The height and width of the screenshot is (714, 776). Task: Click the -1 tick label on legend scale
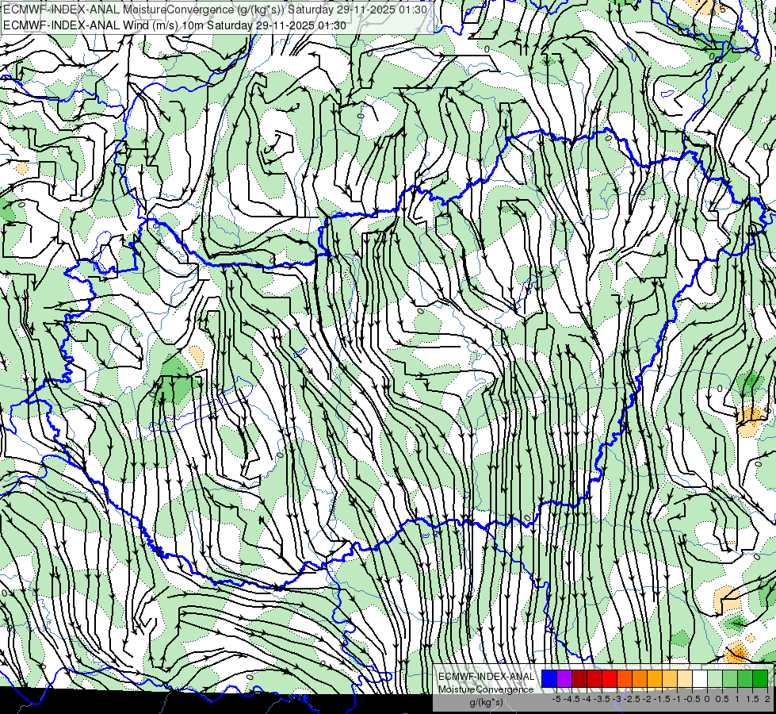tap(677, 699)
